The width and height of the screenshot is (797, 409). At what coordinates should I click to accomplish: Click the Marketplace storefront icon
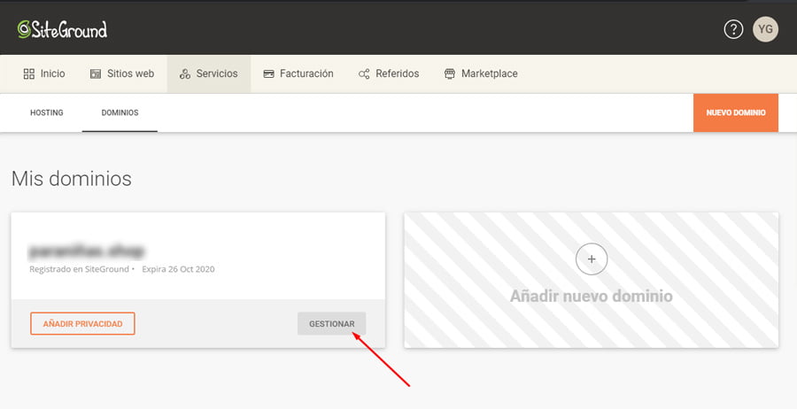coord(450,73)
